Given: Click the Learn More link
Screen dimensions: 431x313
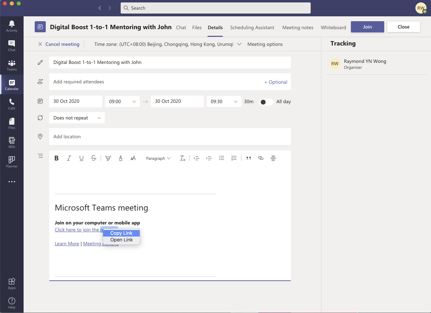Looking at the screenshot, I should tap(67, 244).
